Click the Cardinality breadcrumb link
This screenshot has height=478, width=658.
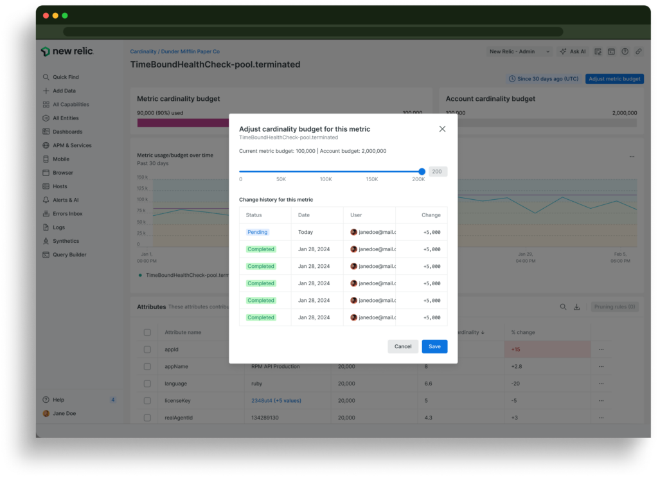click(x=143, y=51)
